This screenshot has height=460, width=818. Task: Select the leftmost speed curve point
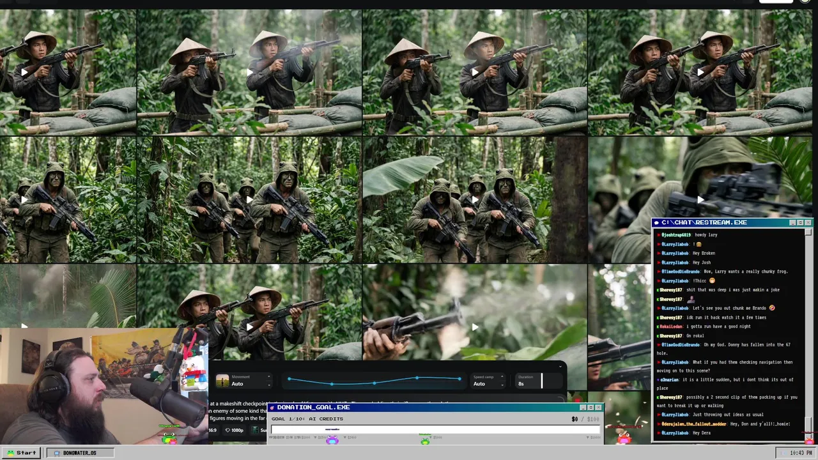point(289,379)
